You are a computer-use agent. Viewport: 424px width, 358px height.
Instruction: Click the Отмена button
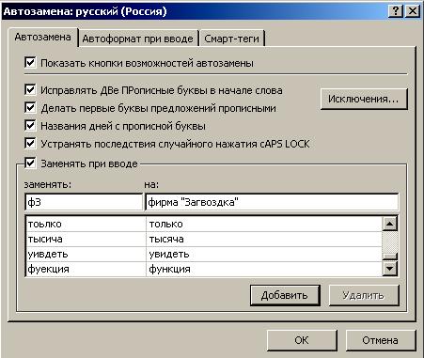point(380,340)
